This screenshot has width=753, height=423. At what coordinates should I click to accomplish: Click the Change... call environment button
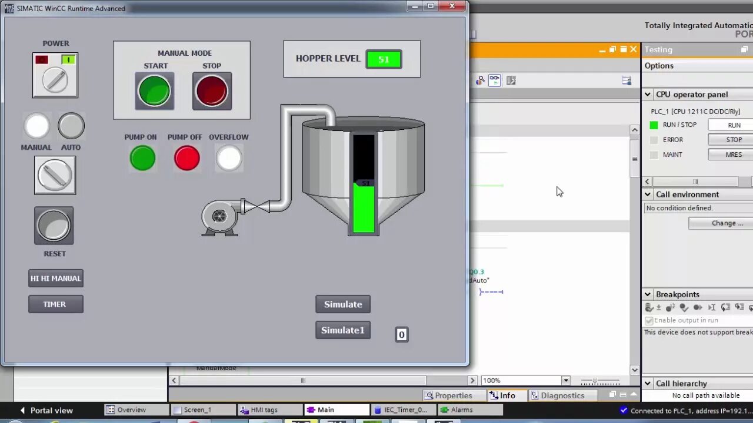pyautogui.click(x=721, y=223)
